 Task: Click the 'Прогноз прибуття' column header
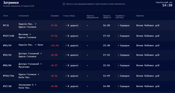[107, 17]
